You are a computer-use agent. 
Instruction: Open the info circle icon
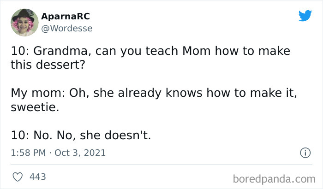(305, 153)
